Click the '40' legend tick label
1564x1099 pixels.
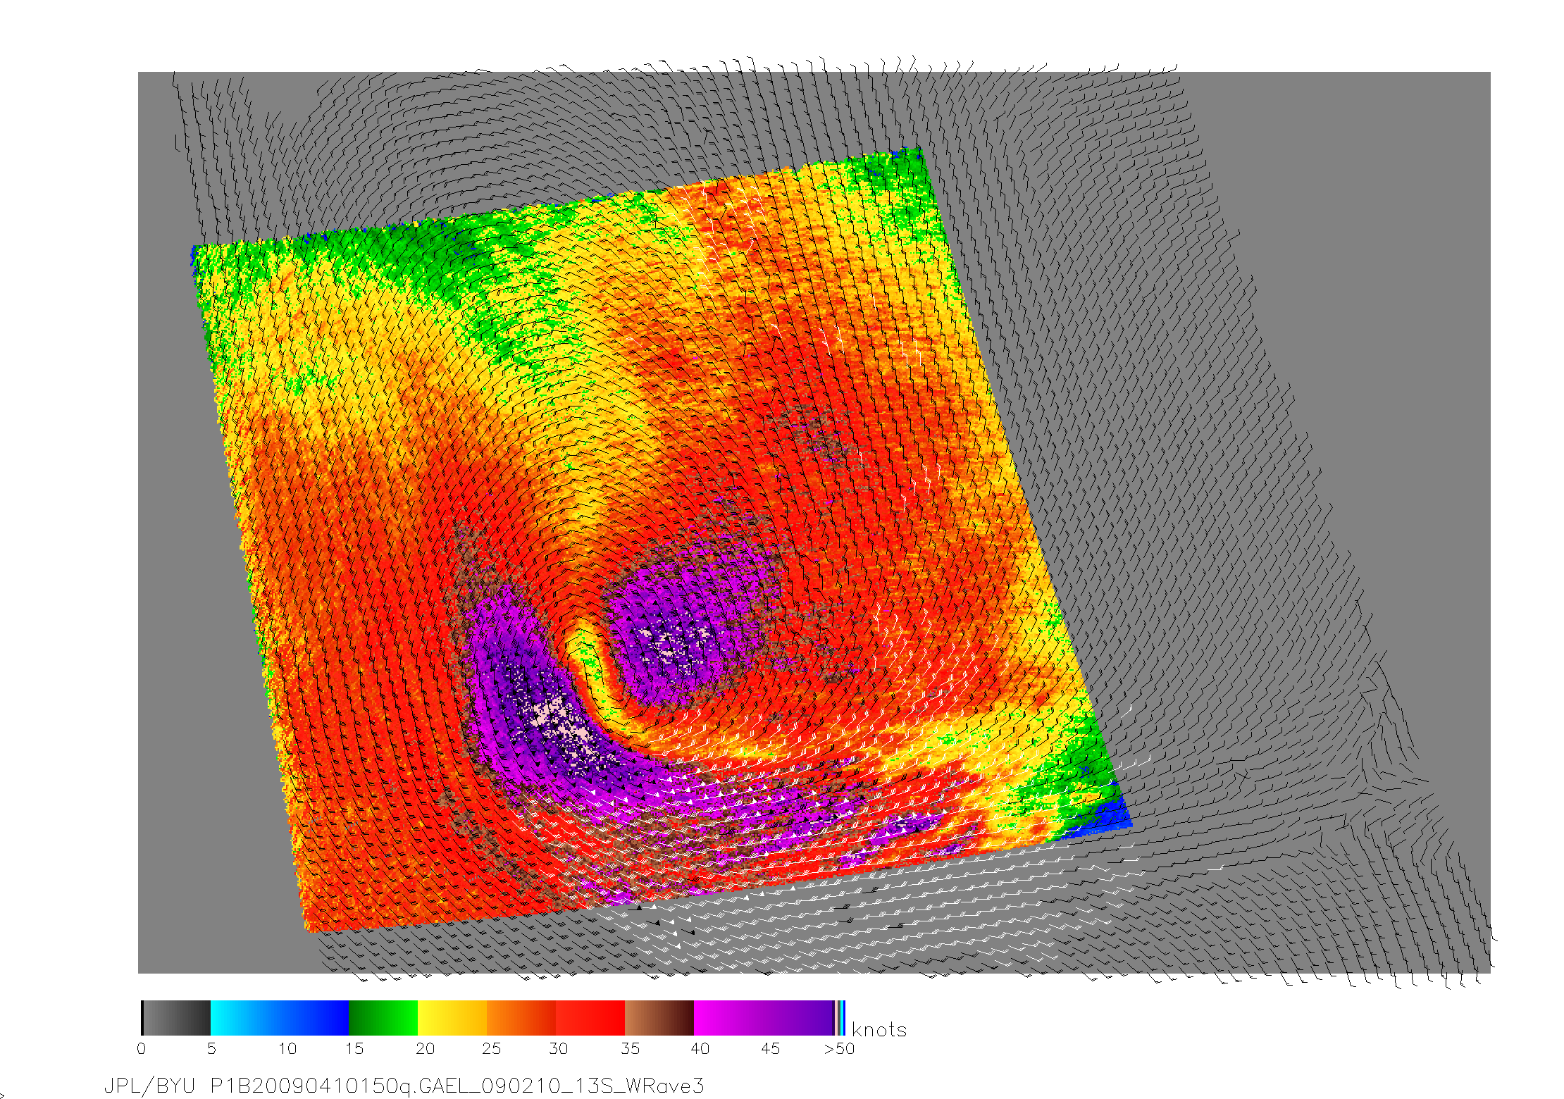[x=700, y=1049]
